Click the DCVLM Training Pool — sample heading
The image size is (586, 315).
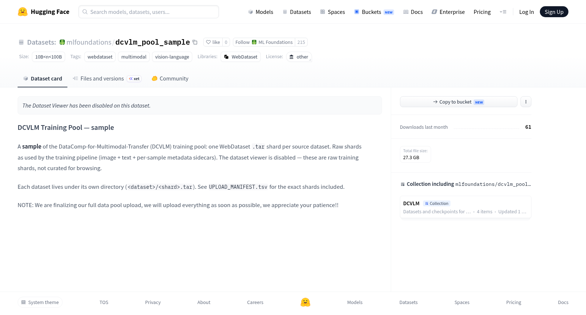[66, 127]
